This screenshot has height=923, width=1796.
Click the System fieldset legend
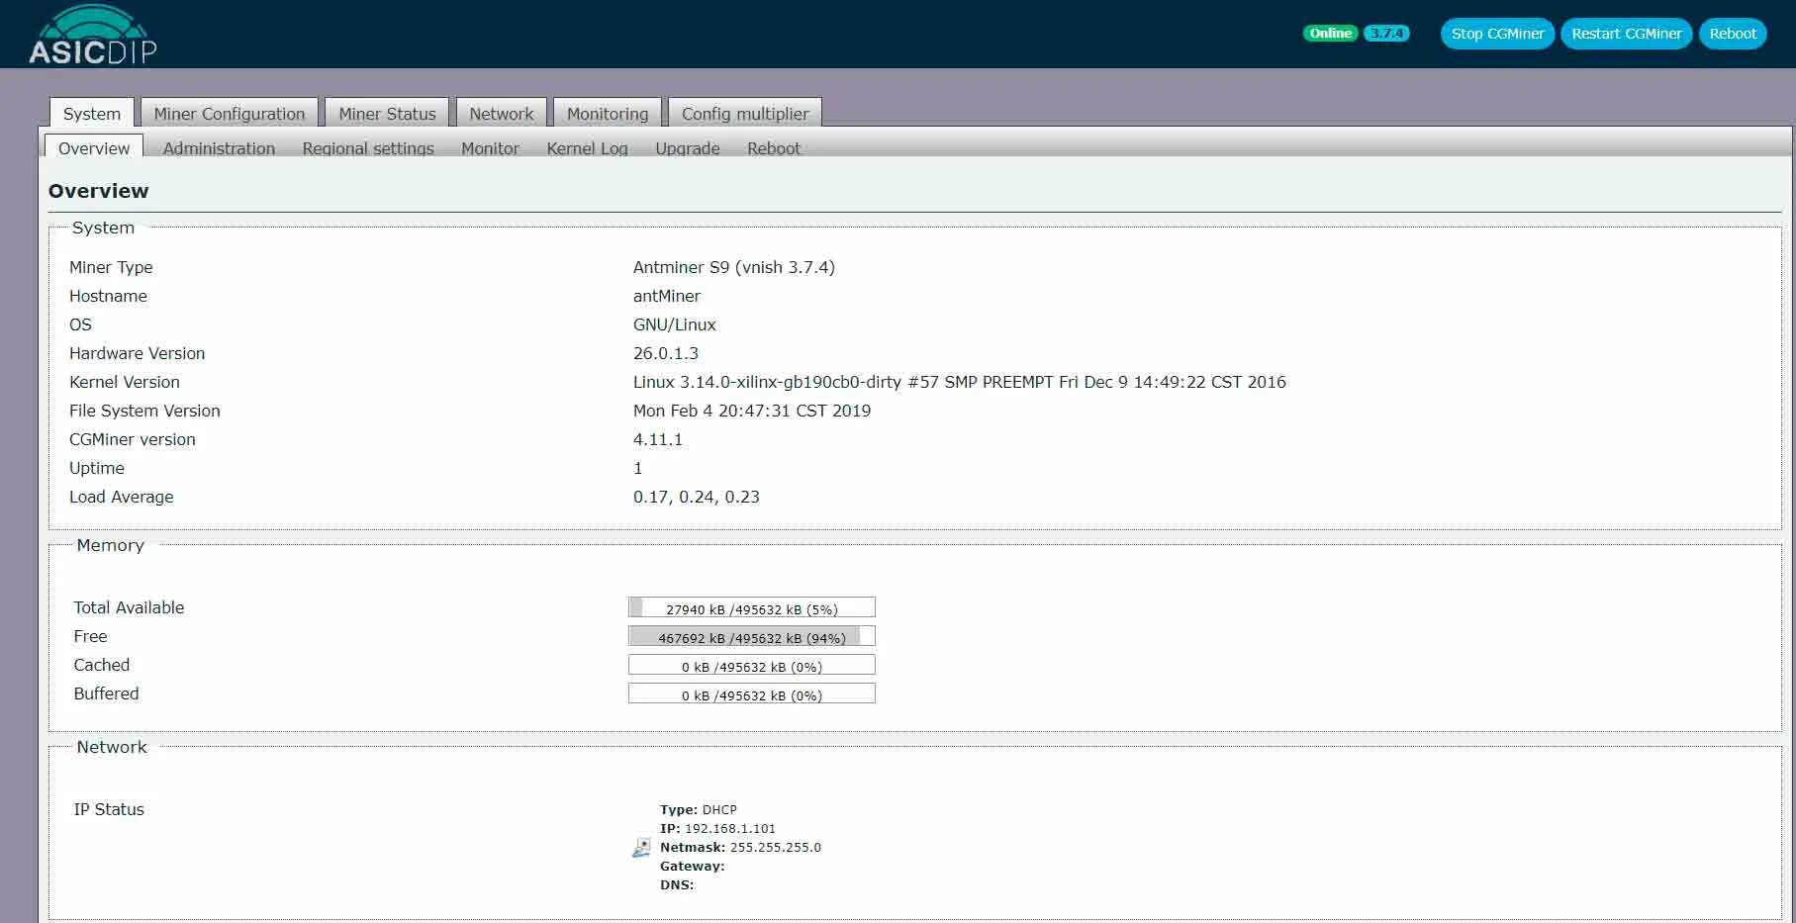point(103,228)
